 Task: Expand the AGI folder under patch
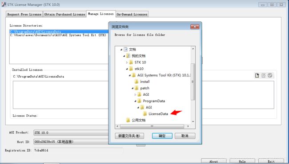click(x=135, y=94)
